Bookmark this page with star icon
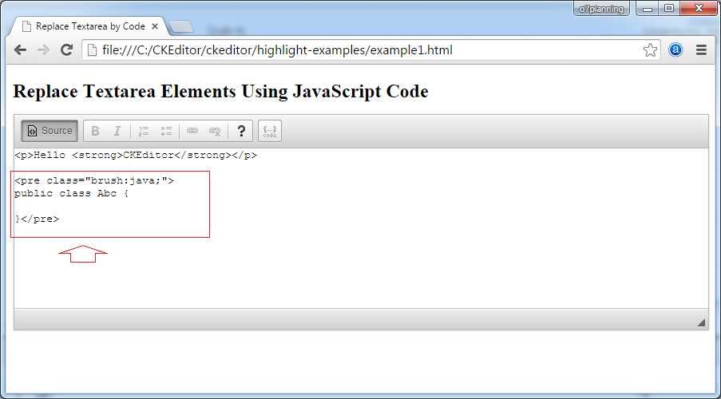 (x=650, y=50)
